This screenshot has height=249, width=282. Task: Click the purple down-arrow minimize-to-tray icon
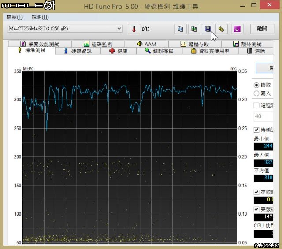click(x=237, y=29)
